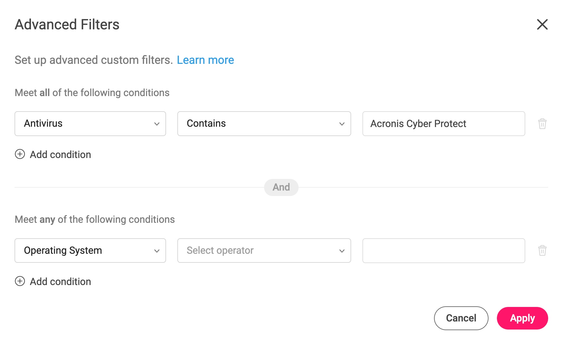The width and height of the screenshot is (563, 345).
Task: Click the plus icon under 'Meet any' conditions
Action: click(x=20, y=281)
